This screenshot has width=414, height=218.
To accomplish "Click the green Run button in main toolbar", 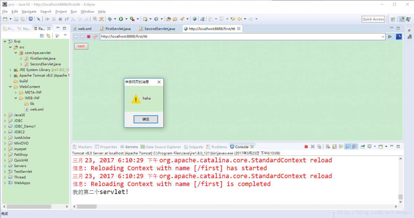I will coord(121,19).
